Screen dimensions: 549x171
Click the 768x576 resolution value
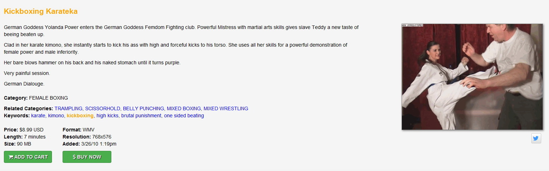[x=102, y=137]
